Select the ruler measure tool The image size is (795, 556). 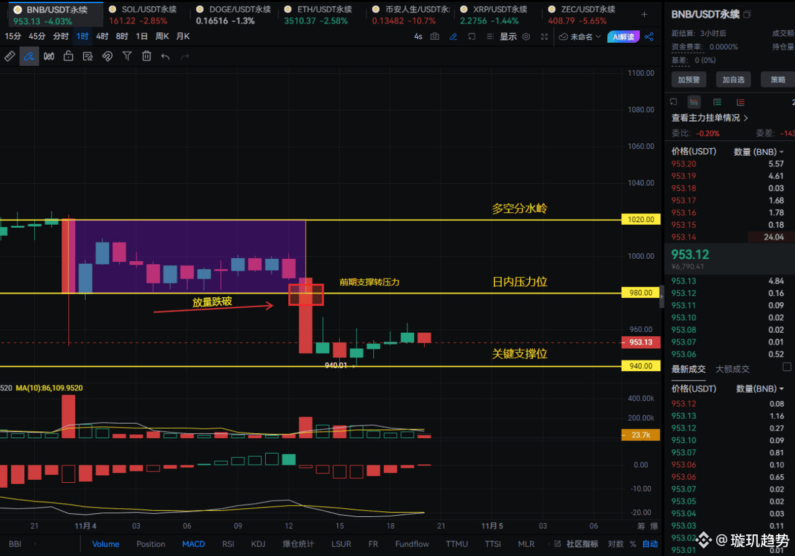[9, 56]
